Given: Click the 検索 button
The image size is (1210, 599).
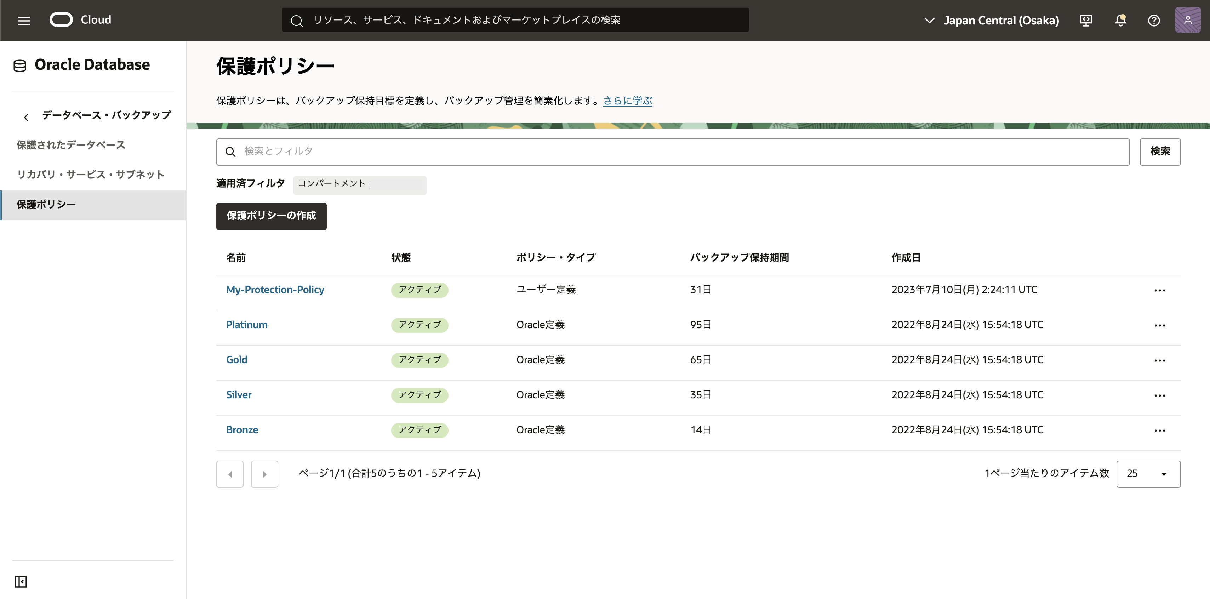Looking at the screenshot, I should tap(1159, 151).
